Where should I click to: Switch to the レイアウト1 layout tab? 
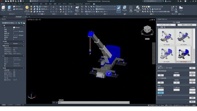coord(10,105)
